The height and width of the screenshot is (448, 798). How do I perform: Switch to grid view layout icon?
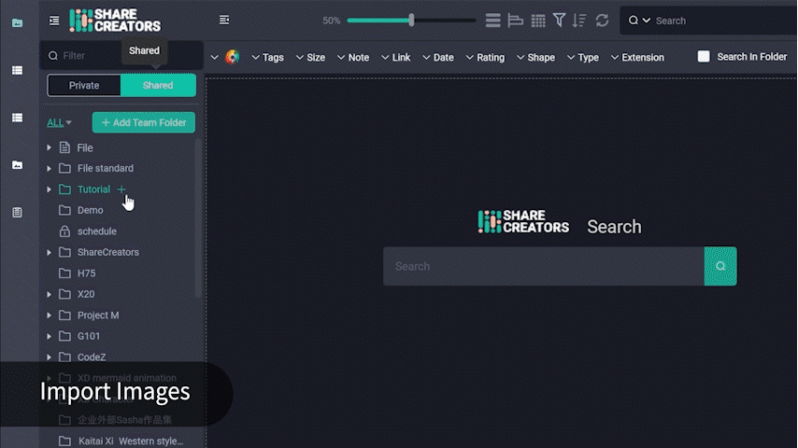click(538, 21)
